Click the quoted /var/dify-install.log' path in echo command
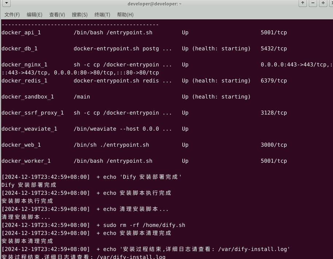This screenshot has width=333, height=259. (254, 249)
